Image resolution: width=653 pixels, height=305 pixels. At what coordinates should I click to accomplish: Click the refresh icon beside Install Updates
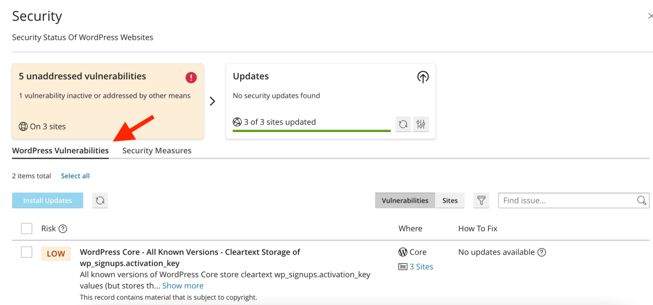tap(100, 201)
